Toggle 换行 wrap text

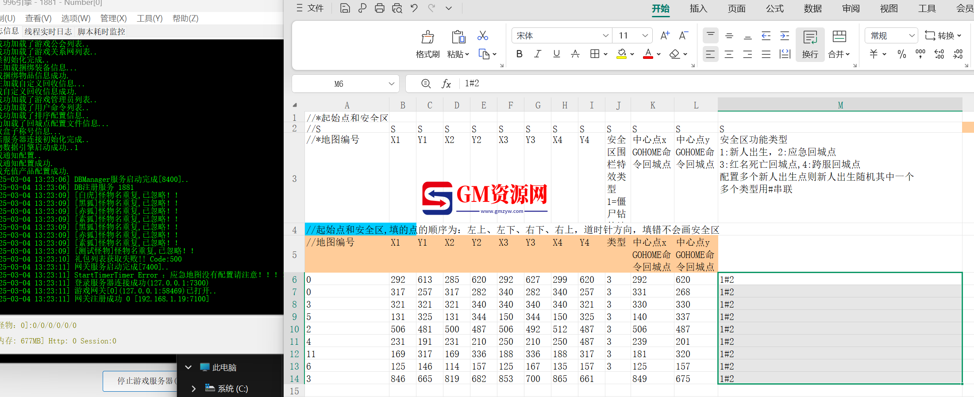810,44
